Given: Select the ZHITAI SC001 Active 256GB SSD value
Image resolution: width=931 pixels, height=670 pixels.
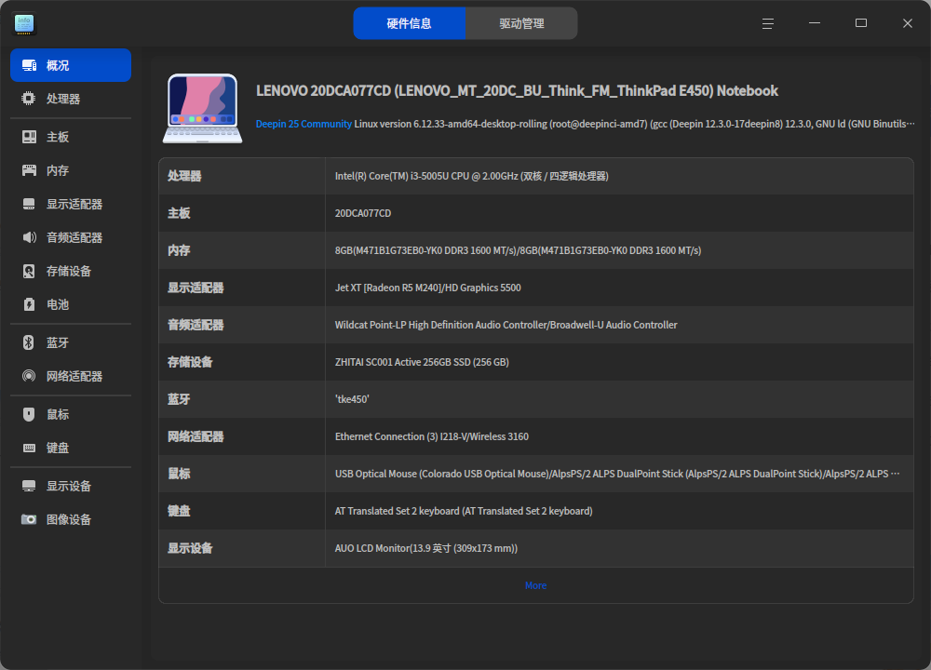Looking at the screenshot, I should click(x=422, y=362).
